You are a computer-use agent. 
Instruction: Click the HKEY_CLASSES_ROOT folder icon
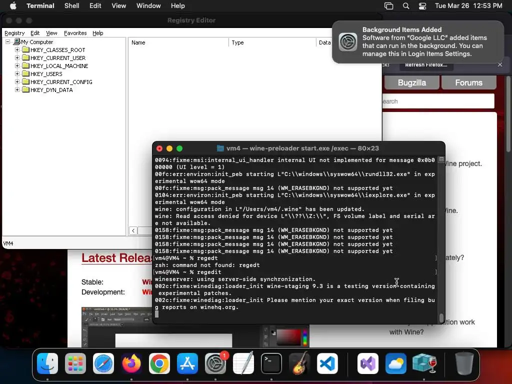[26, 49]
